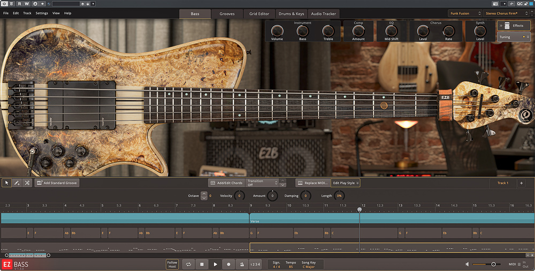Toggle the metronome click

(242, 264)
